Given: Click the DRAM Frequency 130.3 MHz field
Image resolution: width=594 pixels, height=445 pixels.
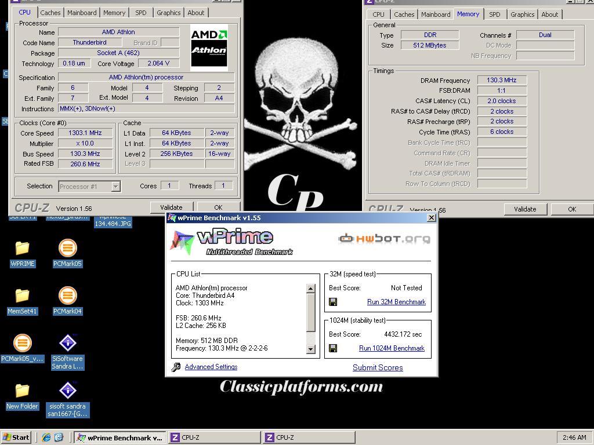Looking at the screenshot, I should click(x=502, y=80).
